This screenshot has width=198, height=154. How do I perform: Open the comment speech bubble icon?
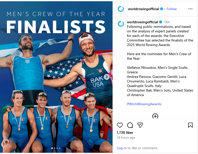coord(130,125)
